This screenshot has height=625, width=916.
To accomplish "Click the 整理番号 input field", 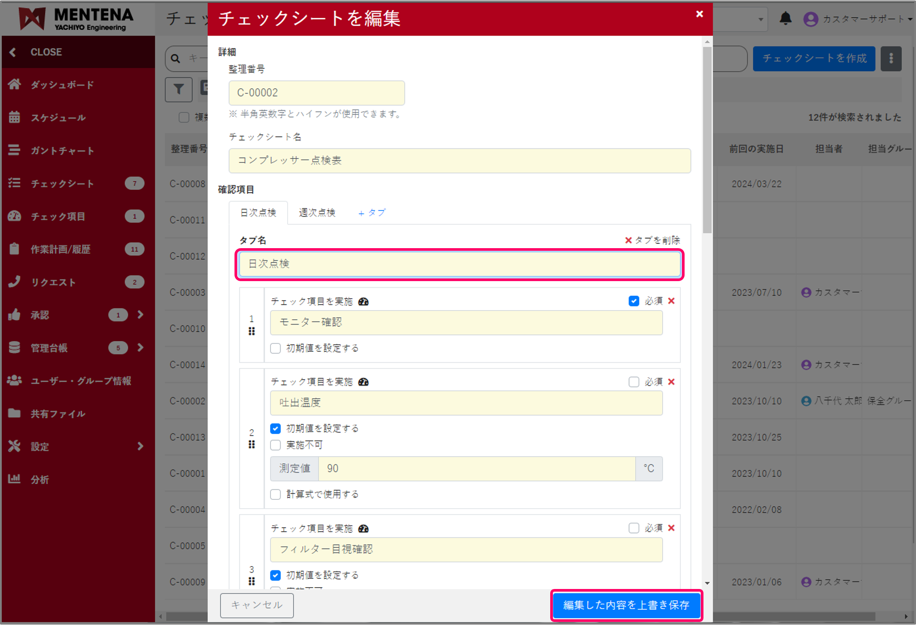I will [x=316, y=93].
